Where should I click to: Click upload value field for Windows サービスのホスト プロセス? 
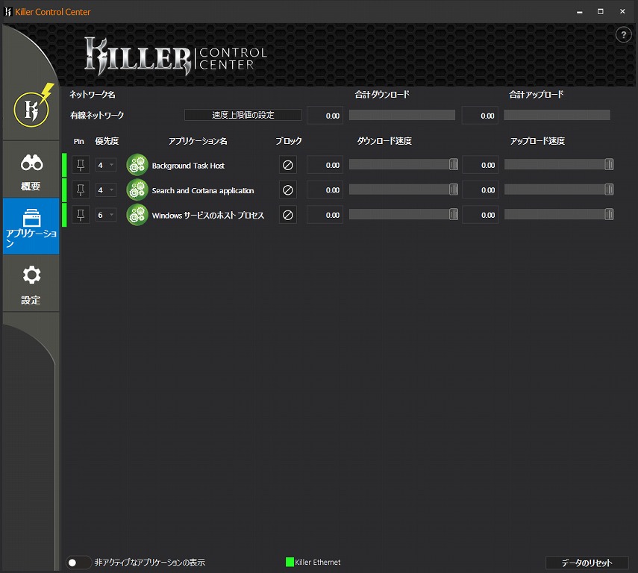[480, 215]
